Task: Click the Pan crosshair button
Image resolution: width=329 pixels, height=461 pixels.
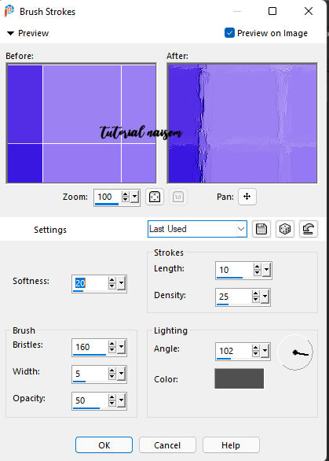Action: (247, 197)
